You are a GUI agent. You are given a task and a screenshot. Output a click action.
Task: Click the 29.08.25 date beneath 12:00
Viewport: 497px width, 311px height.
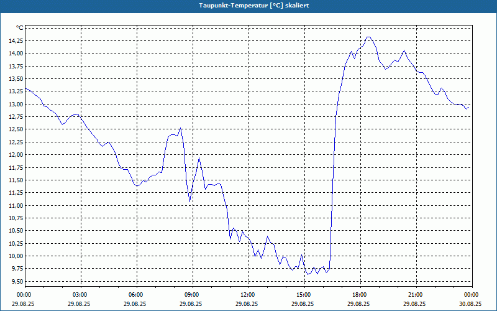[247, 304]
